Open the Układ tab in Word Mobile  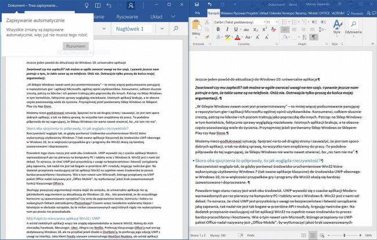(156, 17)
